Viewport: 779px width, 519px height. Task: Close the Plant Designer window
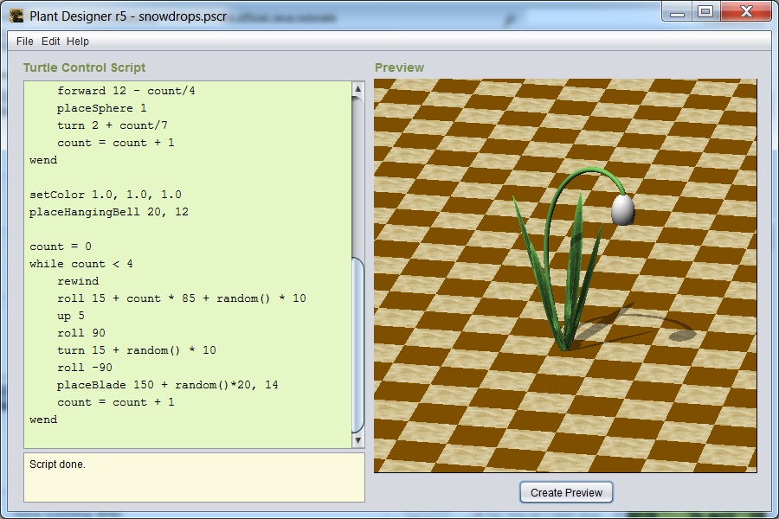(x=746, y=12)
